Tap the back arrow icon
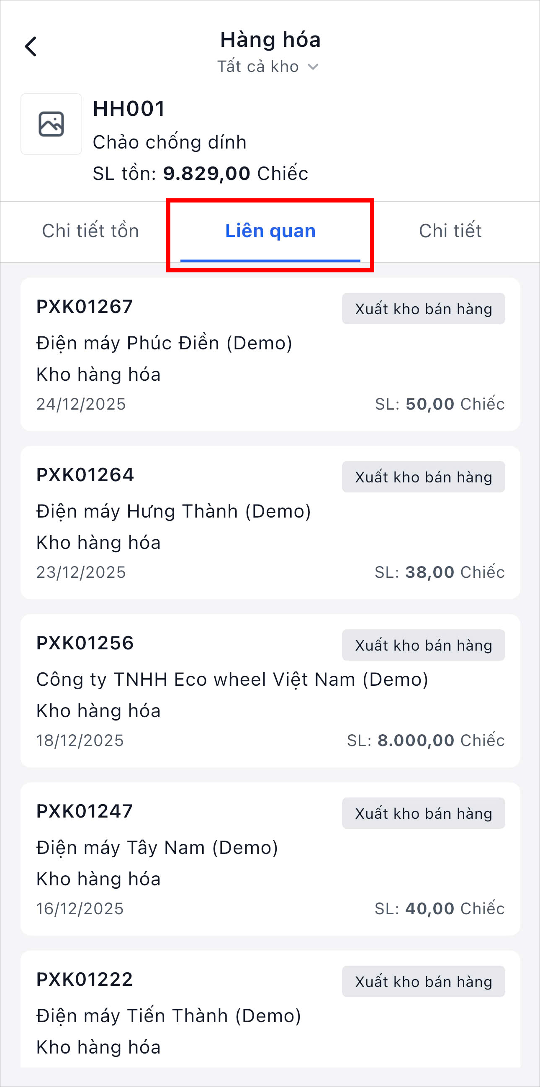Screen dimensions: 540x1087 pos(31,46)
